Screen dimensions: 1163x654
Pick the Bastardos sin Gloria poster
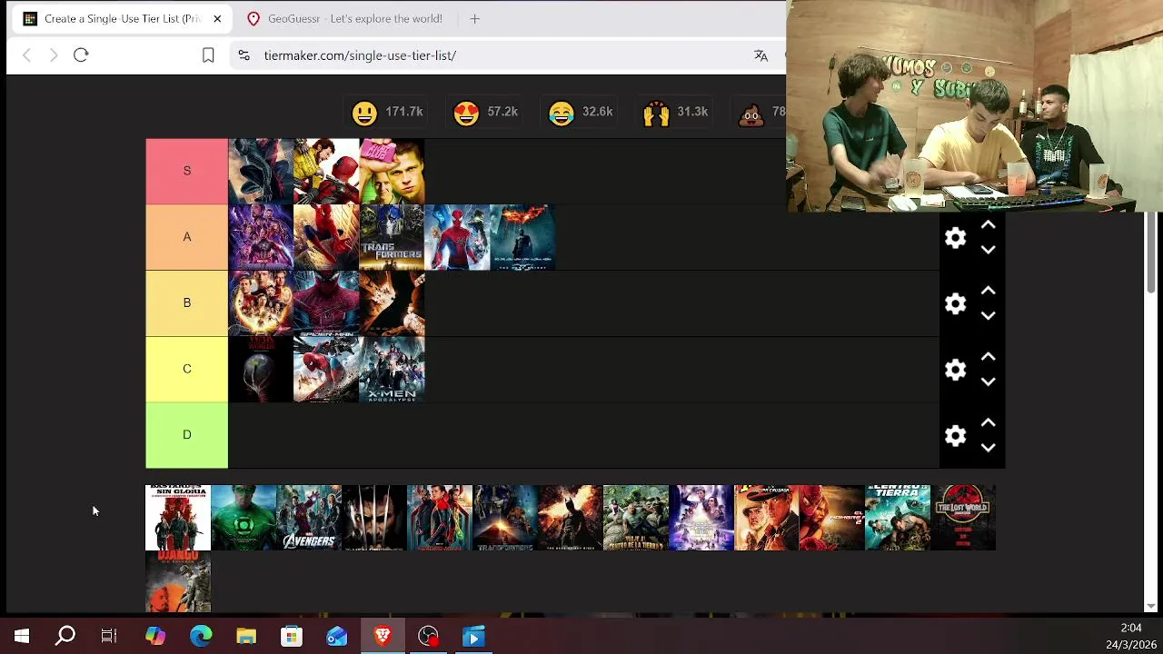click(x=178, y=518)
